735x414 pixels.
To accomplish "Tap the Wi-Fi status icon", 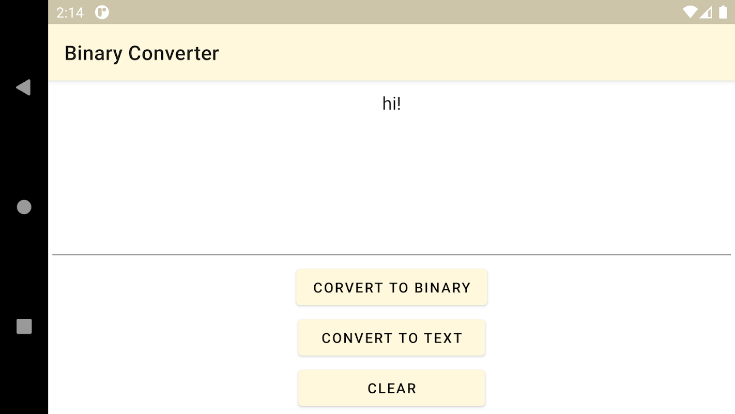I will click(690, 12).
